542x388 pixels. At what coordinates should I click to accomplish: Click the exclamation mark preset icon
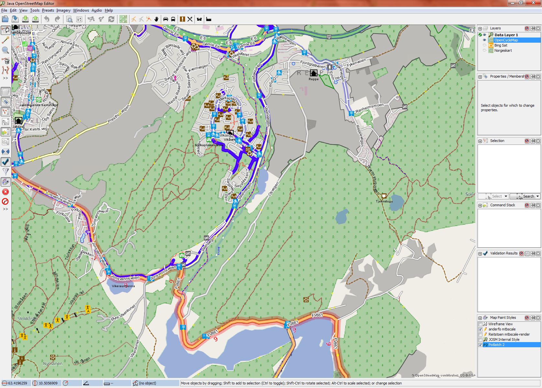point(183,19)
